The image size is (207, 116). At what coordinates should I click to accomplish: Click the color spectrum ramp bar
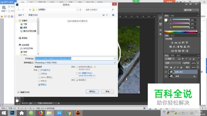click(x=181, y=32)
